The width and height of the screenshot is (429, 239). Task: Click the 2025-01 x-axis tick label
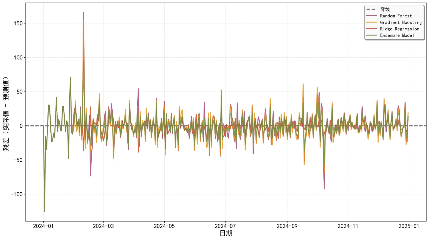click(409, 226)
